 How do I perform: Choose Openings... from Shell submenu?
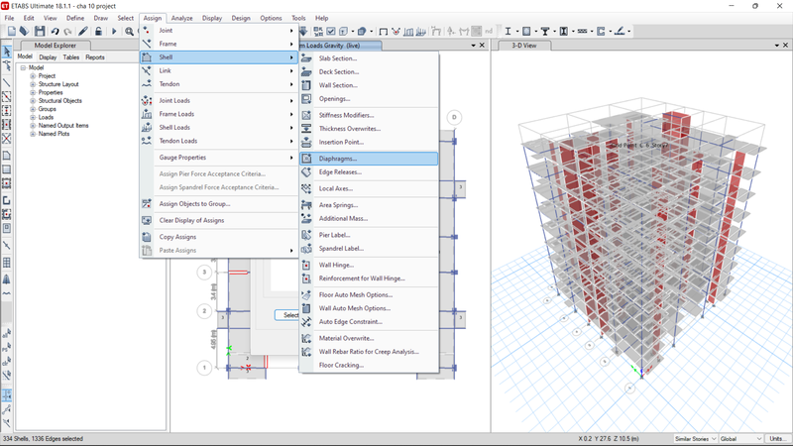pyautogui.click(x=369, y=98)
